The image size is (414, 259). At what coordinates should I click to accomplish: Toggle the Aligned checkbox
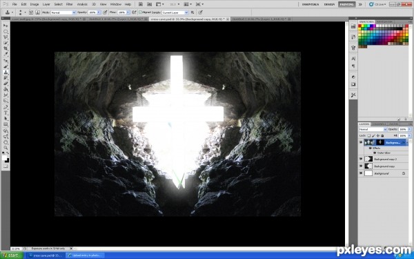click(141, 12)
